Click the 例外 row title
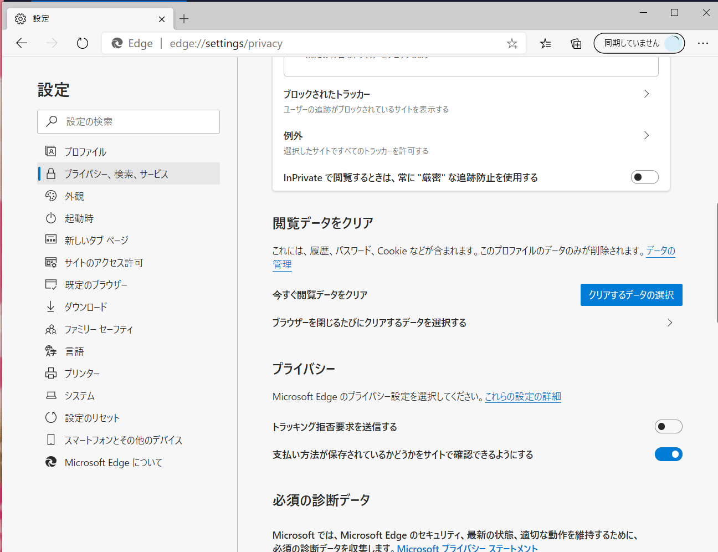This screenshot has height=552, width=718. click(293, 136)
